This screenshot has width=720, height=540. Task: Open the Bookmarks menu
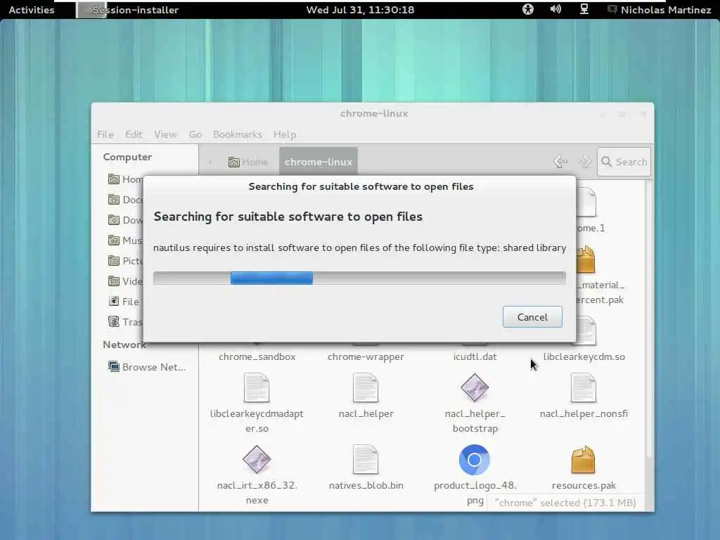click(238, 134)
